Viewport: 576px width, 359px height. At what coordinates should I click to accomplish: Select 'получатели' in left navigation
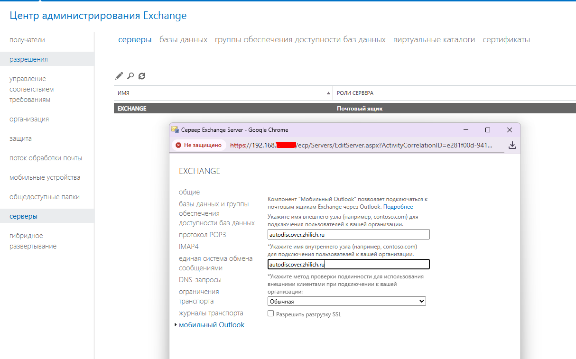28,40
